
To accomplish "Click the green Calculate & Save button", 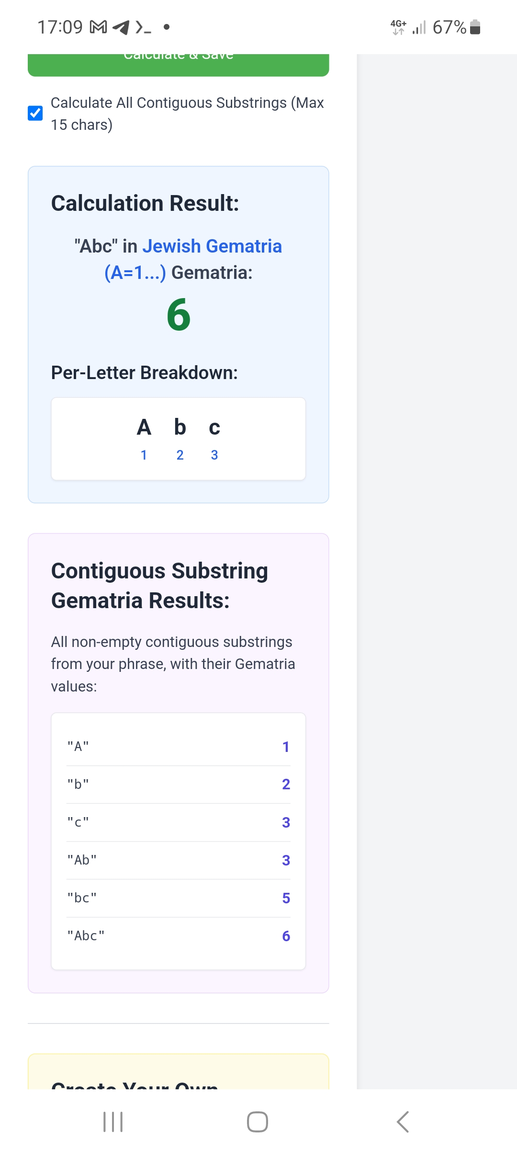I will pos(179,65).
